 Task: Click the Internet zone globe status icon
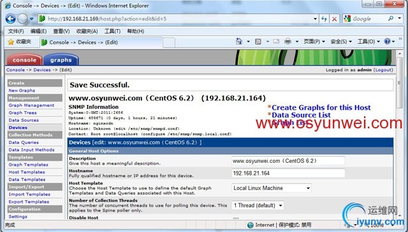[251, 225]
